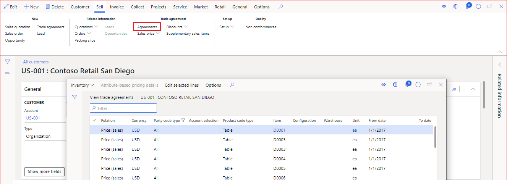Open the customer page filter funnel pane

point(7,62)
